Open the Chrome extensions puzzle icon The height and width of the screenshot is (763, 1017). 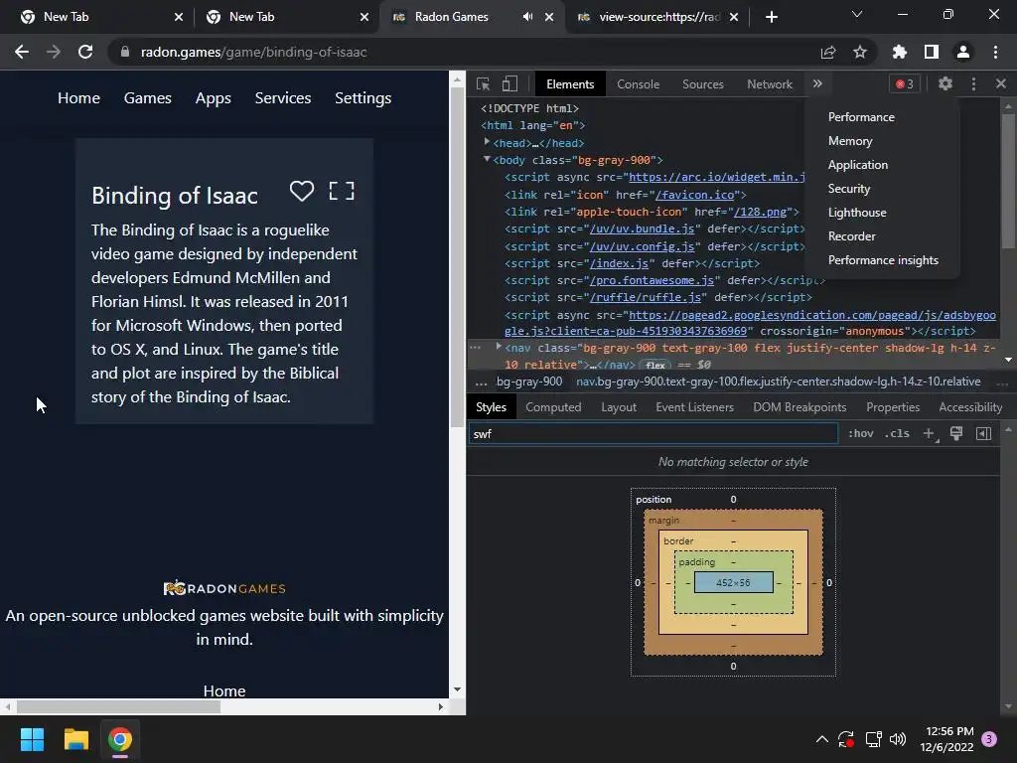coord(900,52)
